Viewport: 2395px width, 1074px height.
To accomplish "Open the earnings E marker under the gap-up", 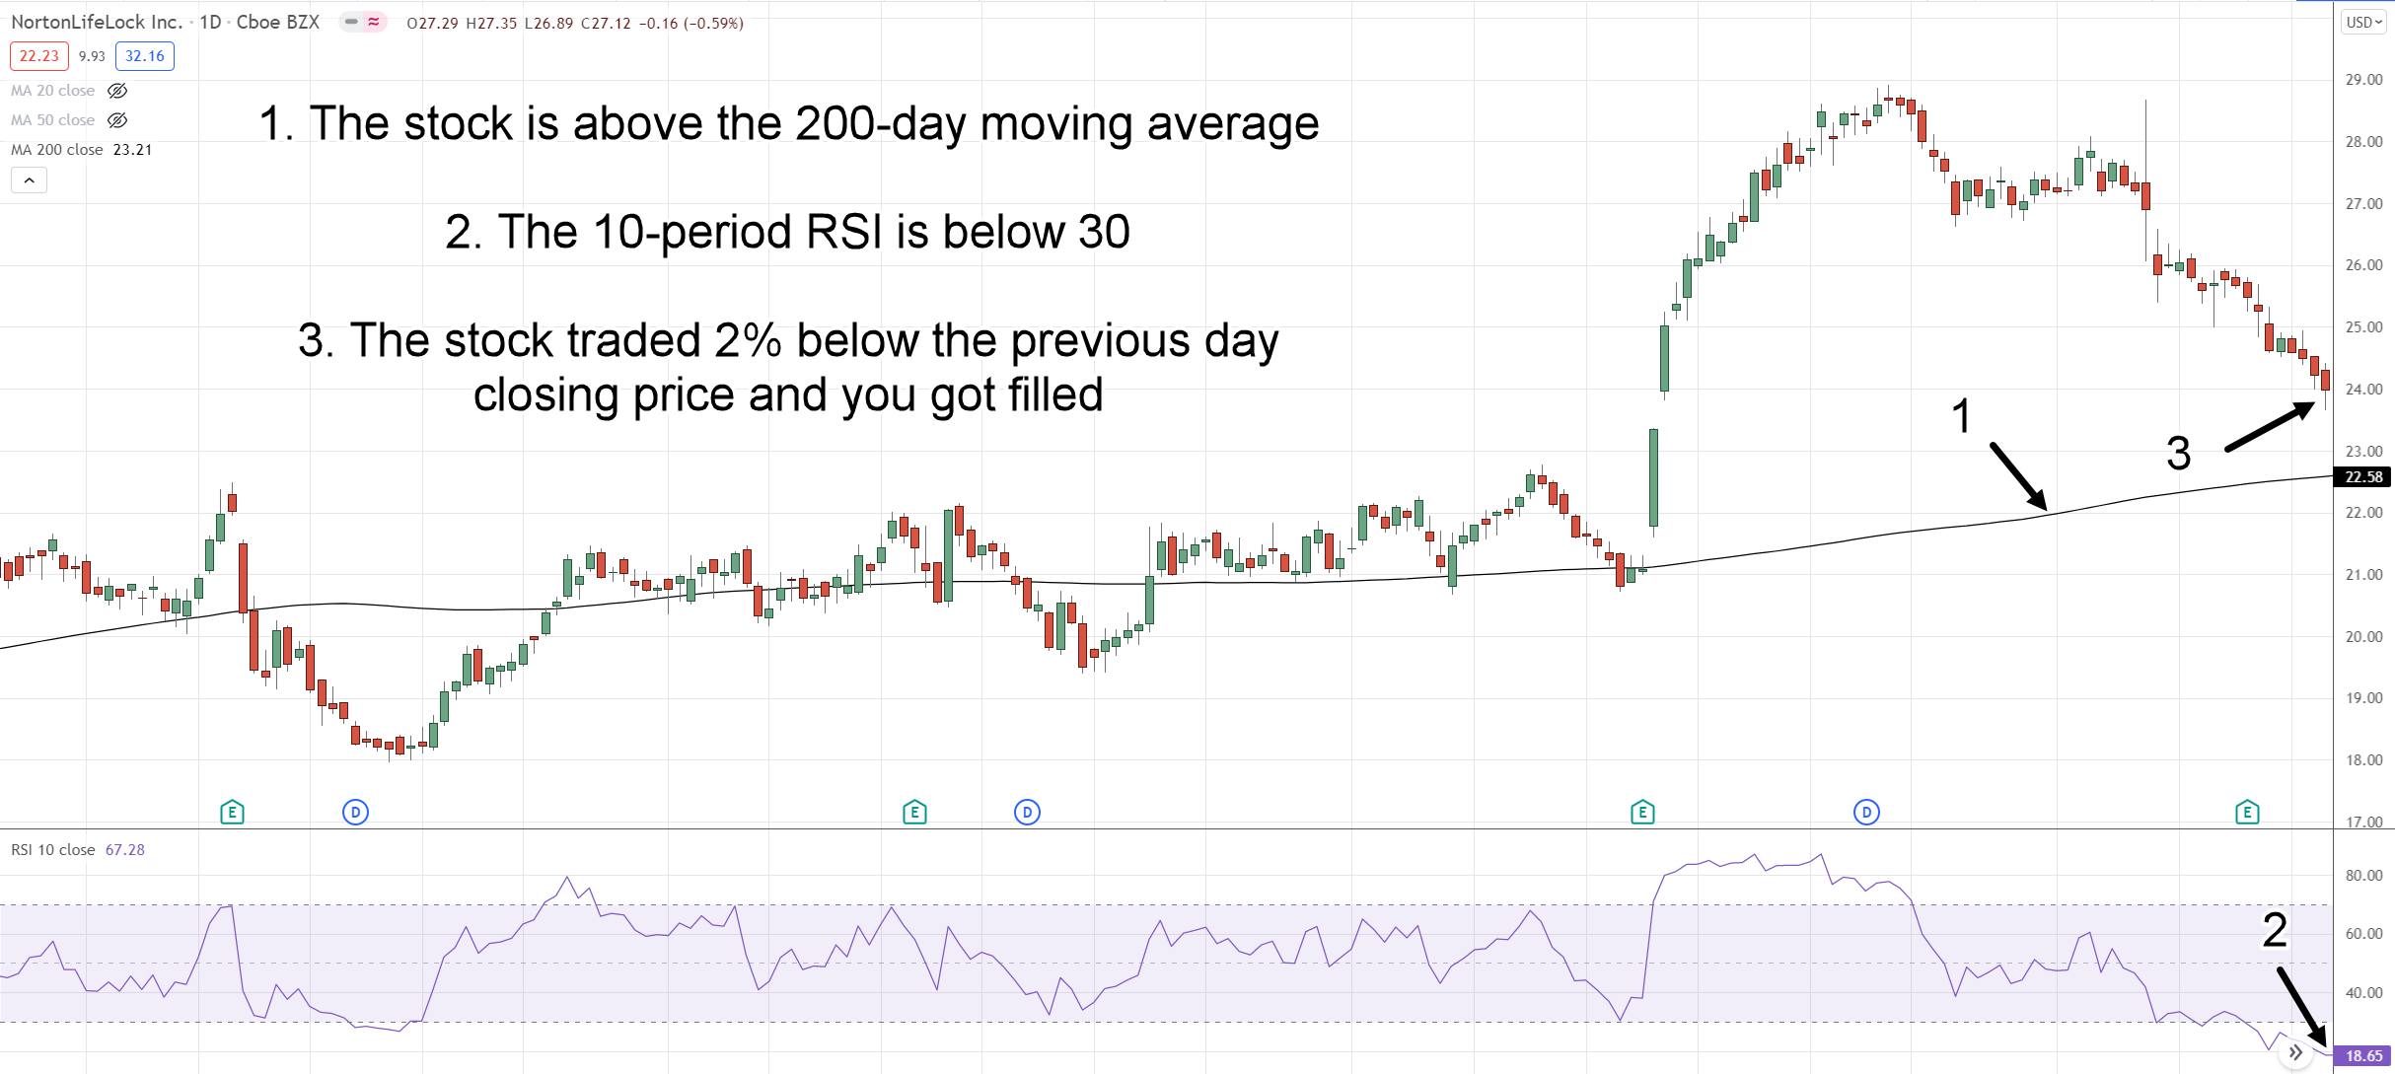I will click(1642, 813).
